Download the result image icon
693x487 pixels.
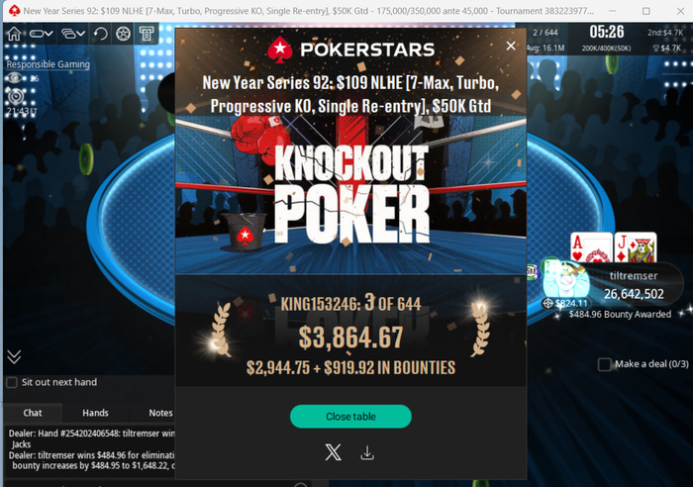(367, 452)
